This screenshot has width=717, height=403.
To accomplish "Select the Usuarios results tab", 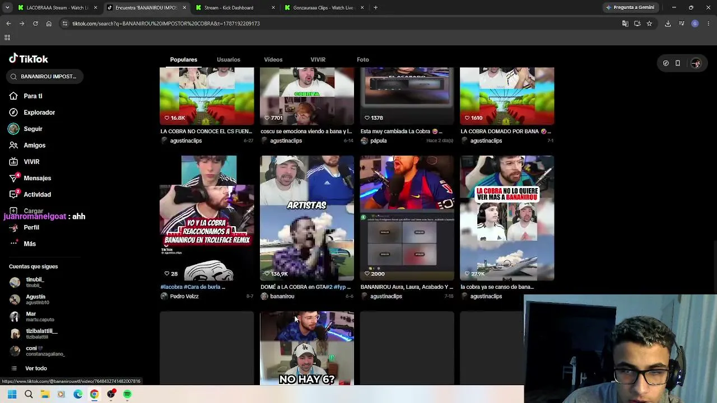I will (x=229, y=59).
